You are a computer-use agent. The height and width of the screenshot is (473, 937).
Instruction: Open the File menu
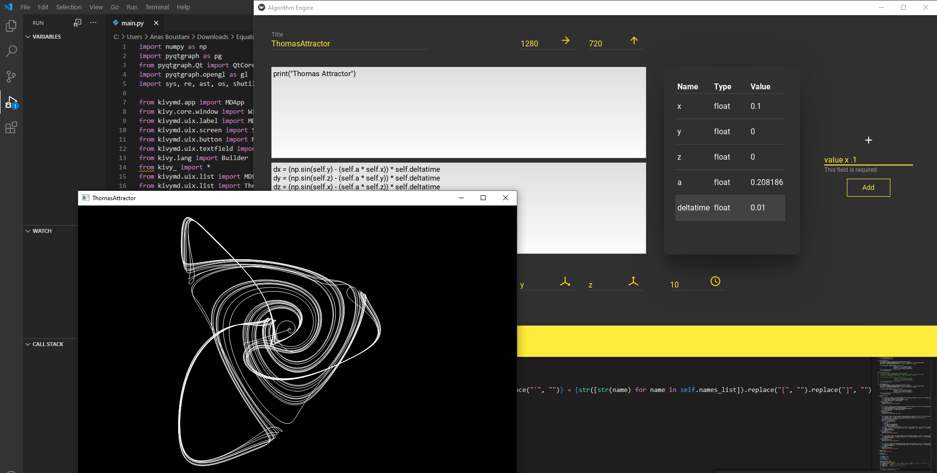click(x=25, y=7)
